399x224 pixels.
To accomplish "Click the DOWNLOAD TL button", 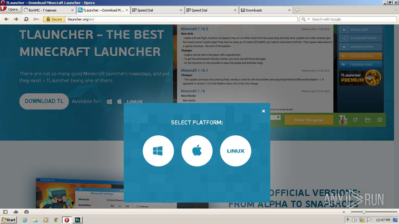I will (x=44, y=101).
